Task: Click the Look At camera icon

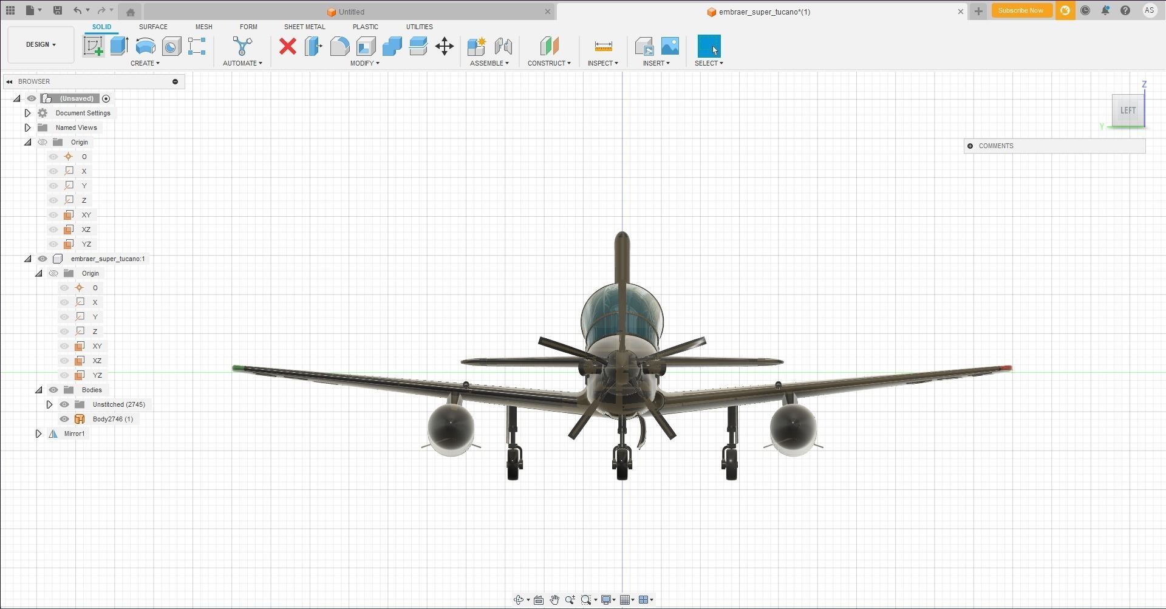Action: click(538, 600)
